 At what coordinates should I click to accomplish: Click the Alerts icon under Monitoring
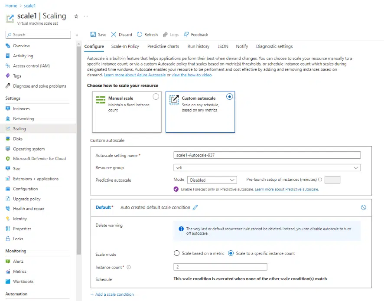click(8, 261)
